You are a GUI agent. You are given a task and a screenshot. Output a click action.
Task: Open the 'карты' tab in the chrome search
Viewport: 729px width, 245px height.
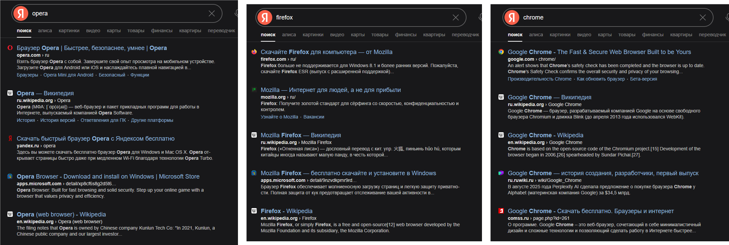(605, 35)
